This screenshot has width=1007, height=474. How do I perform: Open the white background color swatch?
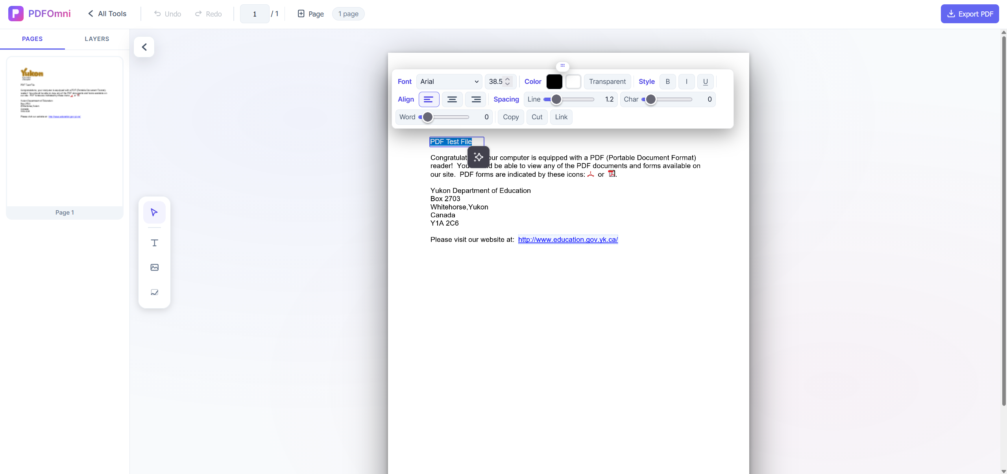click(x=573, y=81)
